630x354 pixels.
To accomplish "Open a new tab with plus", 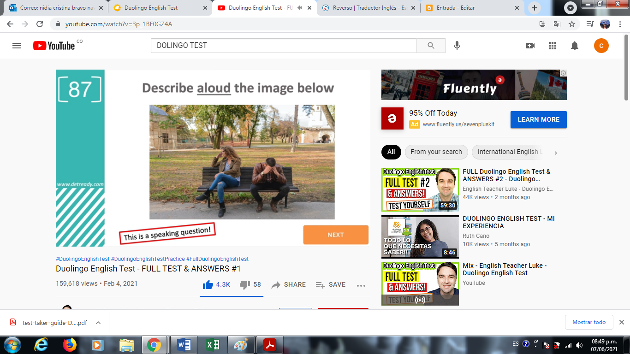I will [535, 8].
